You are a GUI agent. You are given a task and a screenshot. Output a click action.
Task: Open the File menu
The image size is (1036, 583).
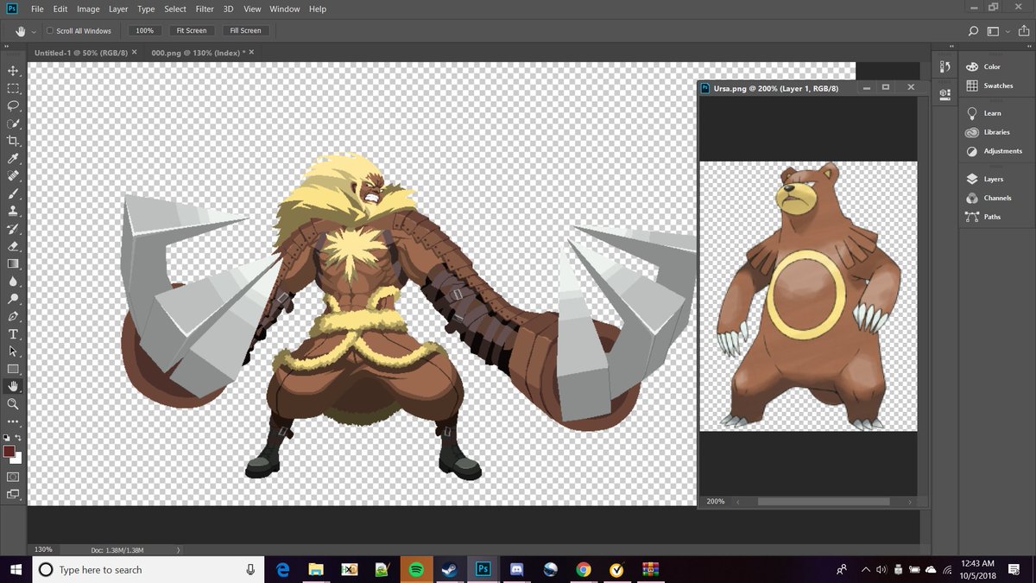(37, 9)
